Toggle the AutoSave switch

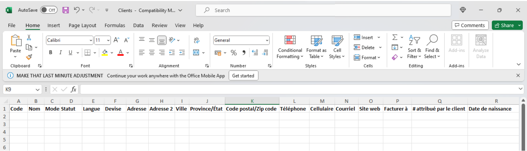point(49,10)
